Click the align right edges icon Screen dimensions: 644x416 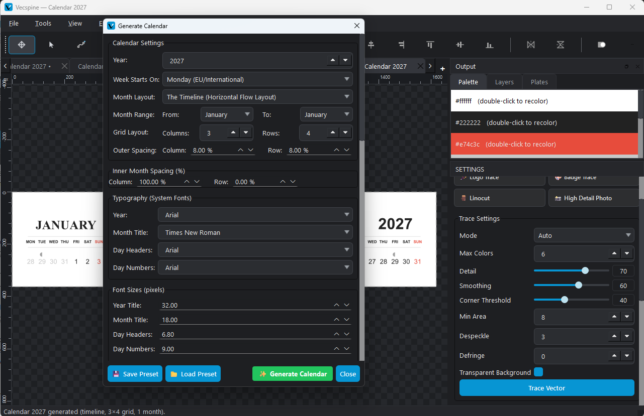point(401,45)
